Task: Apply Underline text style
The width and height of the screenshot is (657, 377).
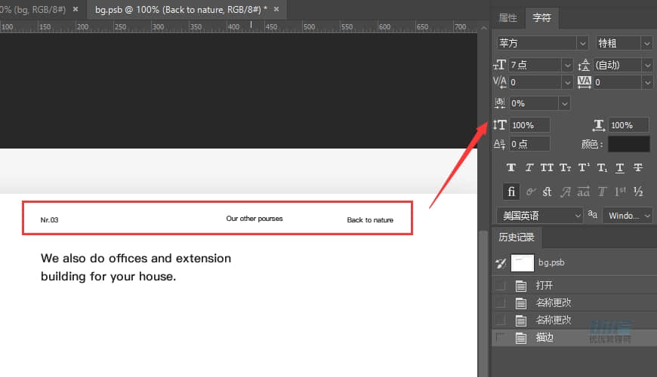Action: tap(620, 167)
